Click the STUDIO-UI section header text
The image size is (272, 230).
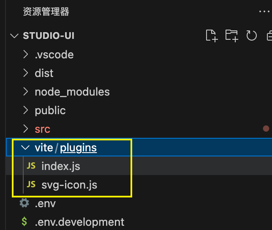tap(49, 36)
